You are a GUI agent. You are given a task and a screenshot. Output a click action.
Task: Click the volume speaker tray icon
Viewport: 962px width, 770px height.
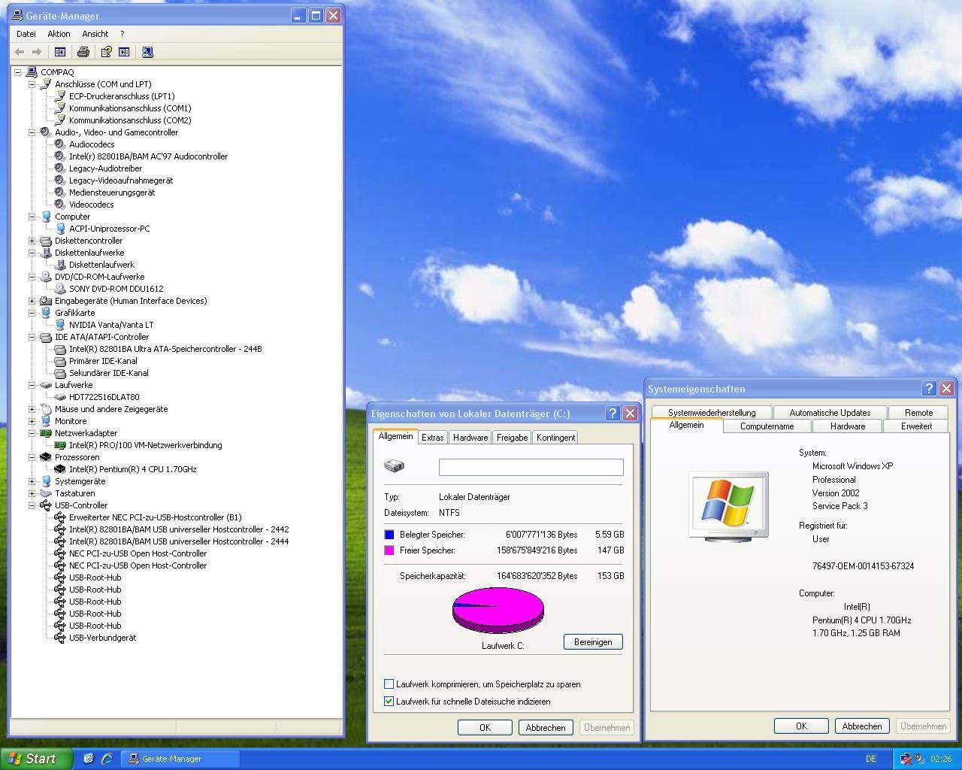click(919, 759)
